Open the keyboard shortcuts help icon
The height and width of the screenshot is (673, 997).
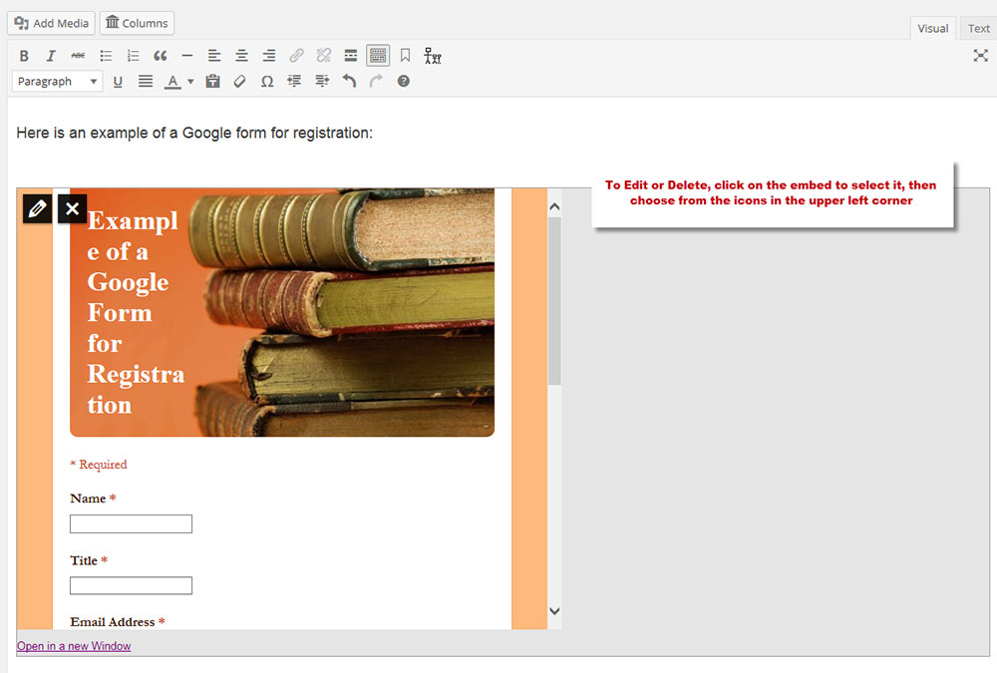coord(404,82)
